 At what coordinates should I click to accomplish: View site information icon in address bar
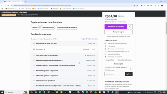pyautogui.click(x=12, y=5)
